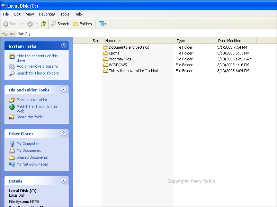
Task: Open the Back history dropdown arrow
Action: coord(22,23)
